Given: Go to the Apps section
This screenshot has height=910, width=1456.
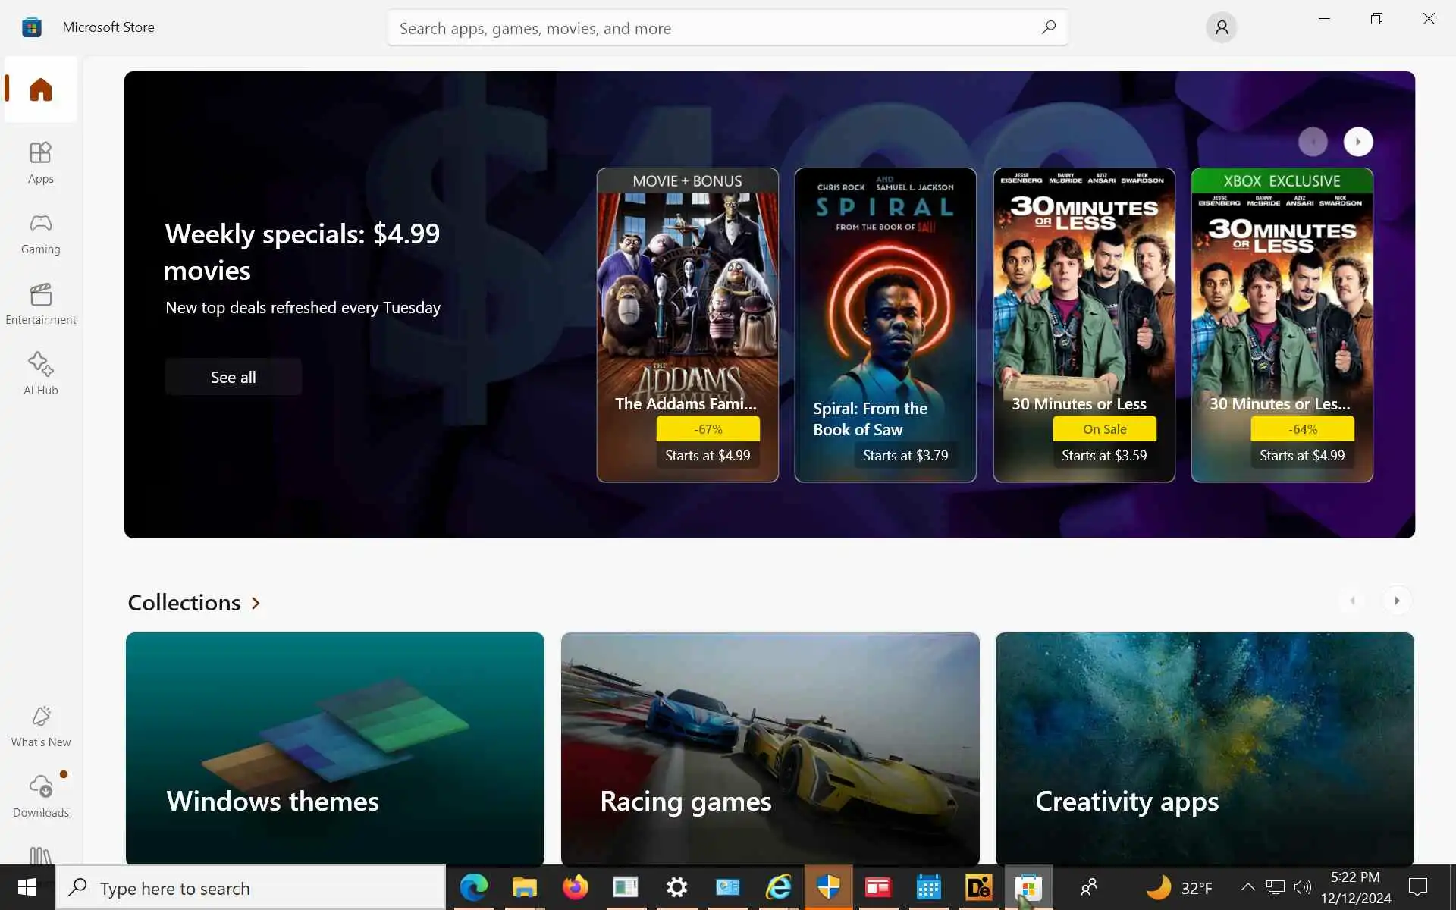Looking at the screenshot, I should click(x=40, y=162).
